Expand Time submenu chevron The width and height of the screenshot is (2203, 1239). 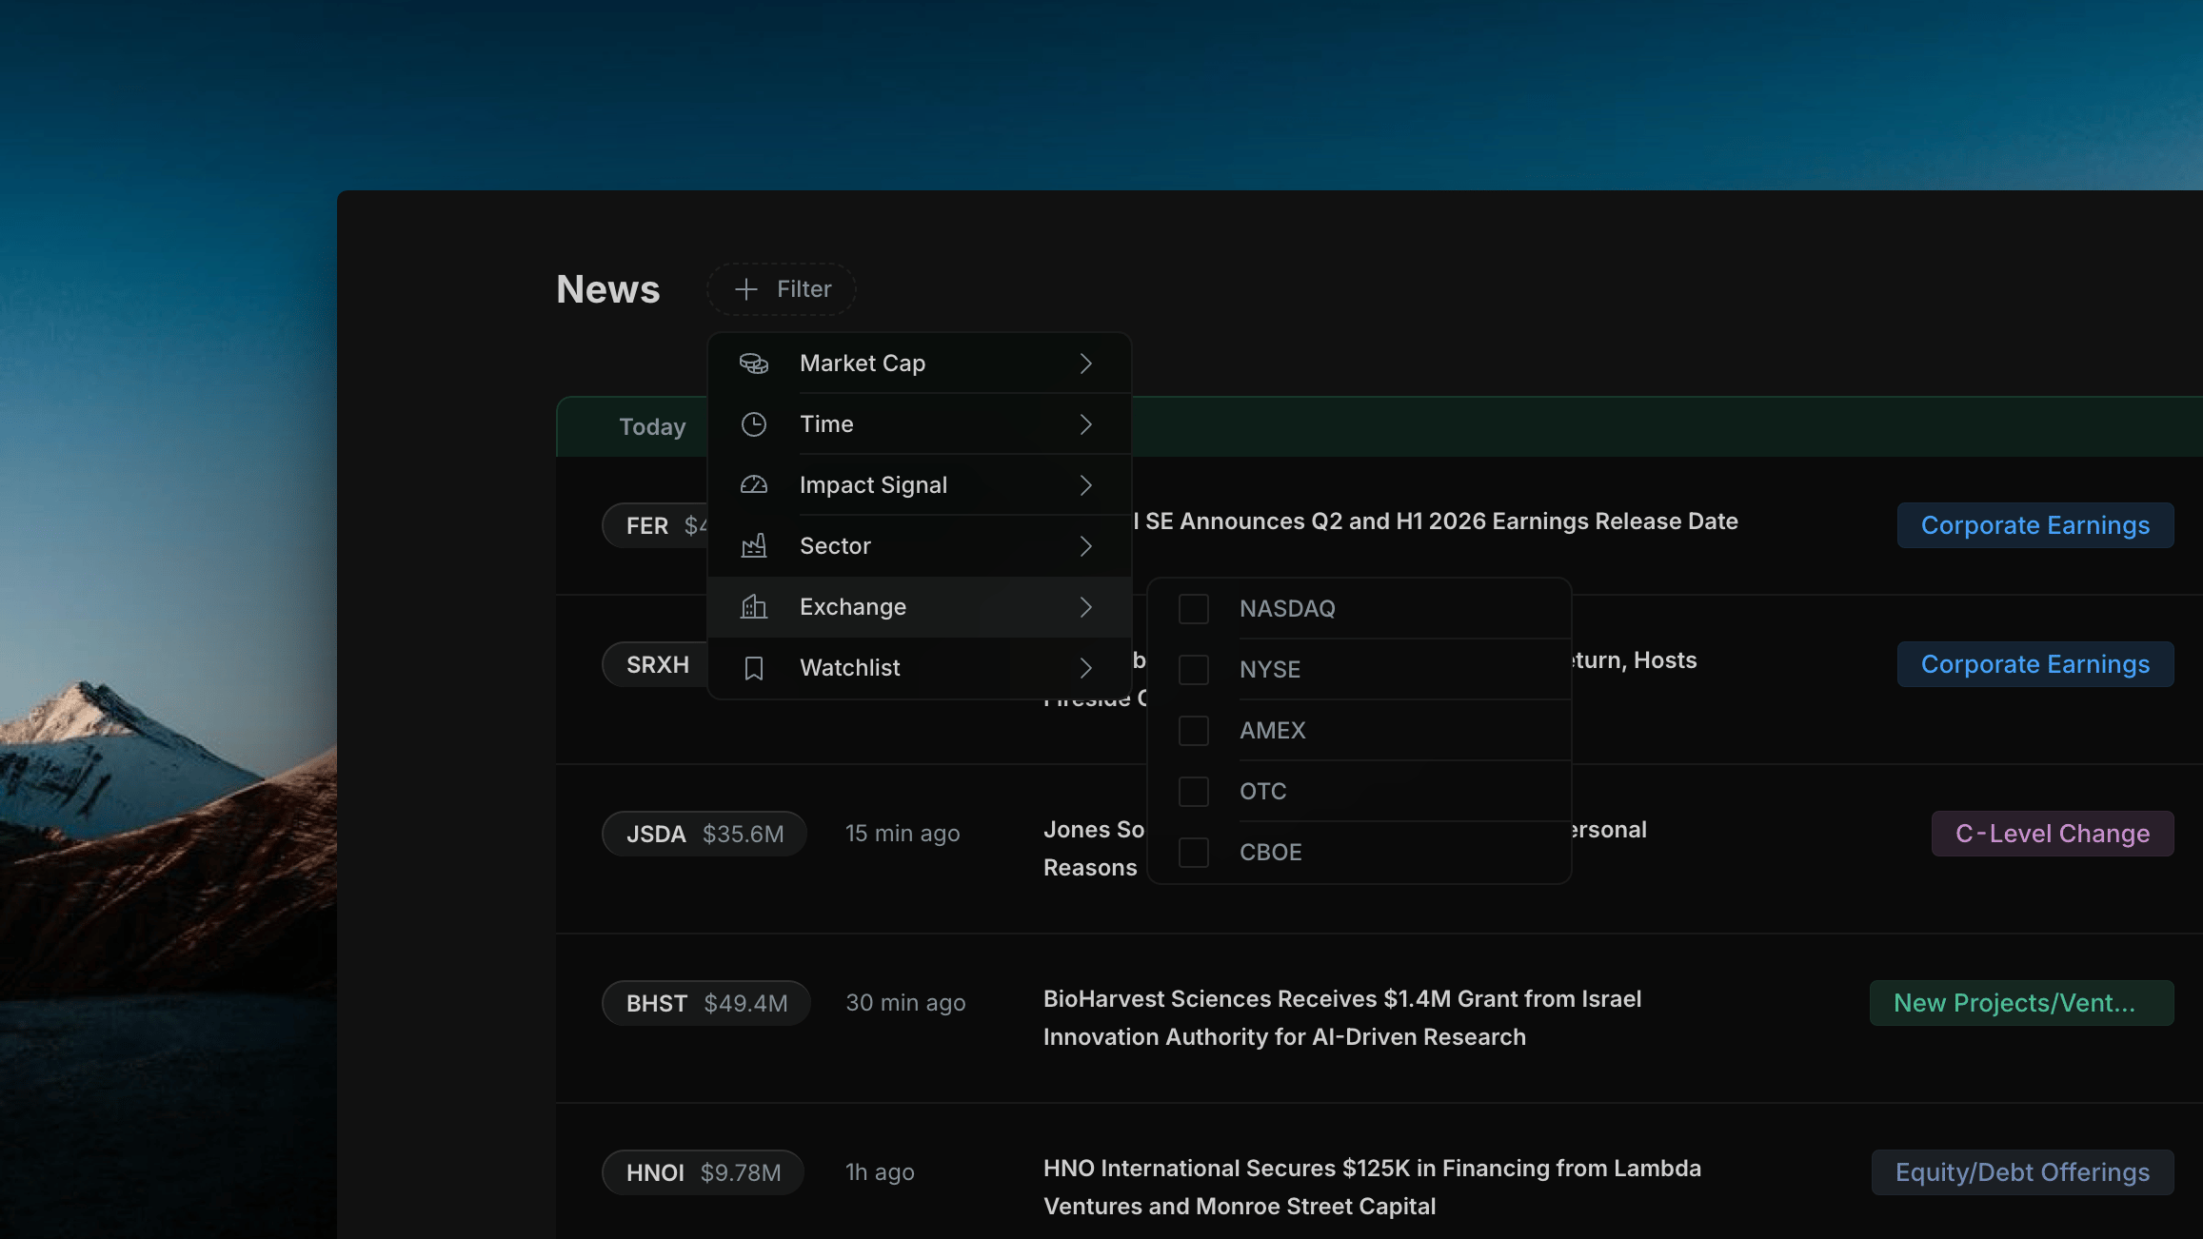(1086, 424)
